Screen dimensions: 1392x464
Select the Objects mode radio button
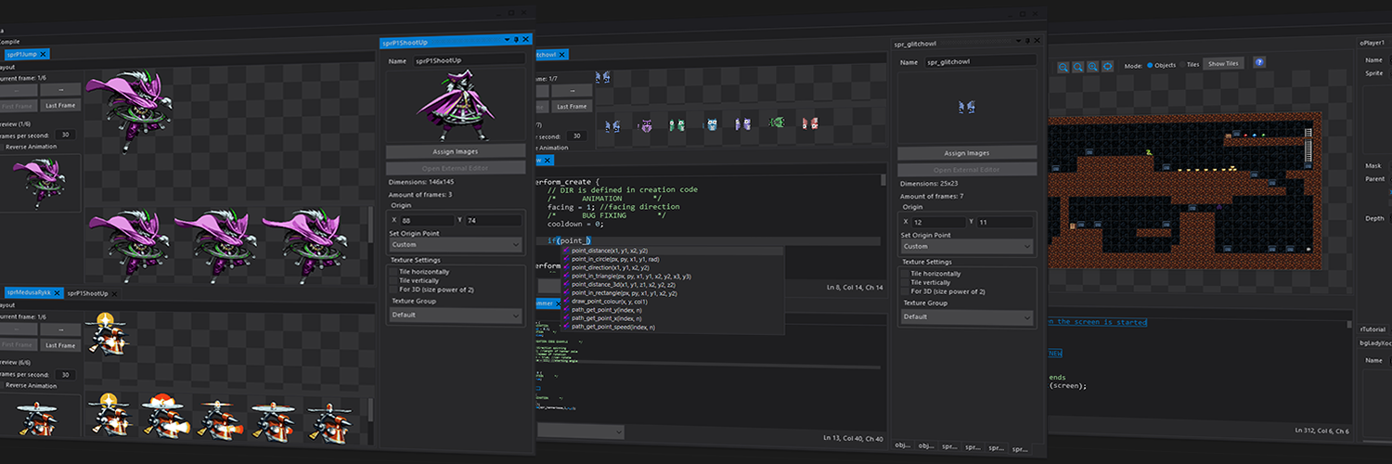coord(1150,65)
